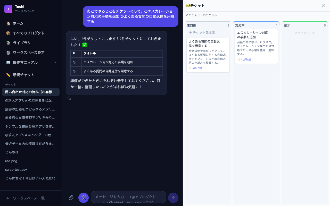Close the チケット panel
Screen dimensions: 330x206
323,6
